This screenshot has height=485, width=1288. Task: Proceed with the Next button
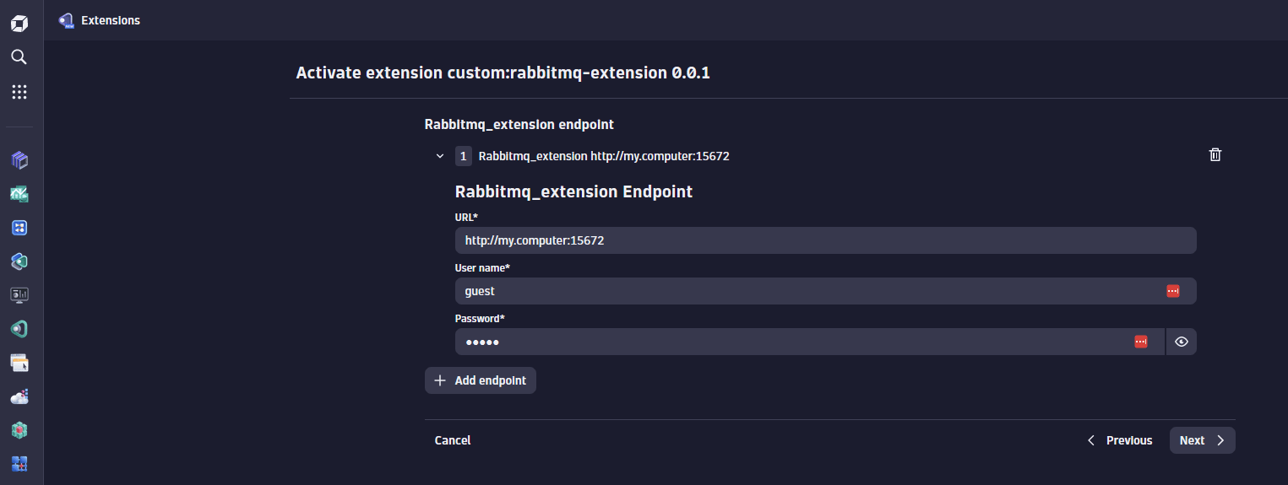coord(1203,440)
